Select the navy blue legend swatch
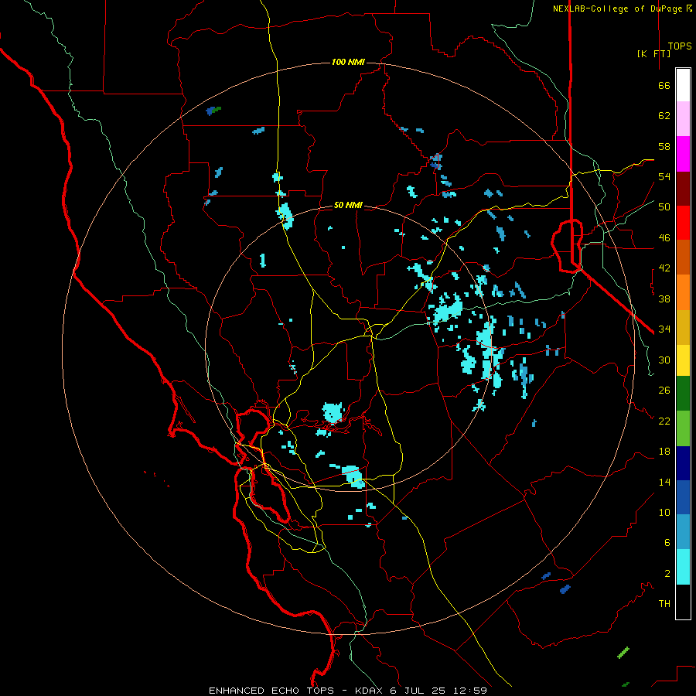Image resolution: width=696 pixels, height=696 pixels. click(x=683, y=463)
